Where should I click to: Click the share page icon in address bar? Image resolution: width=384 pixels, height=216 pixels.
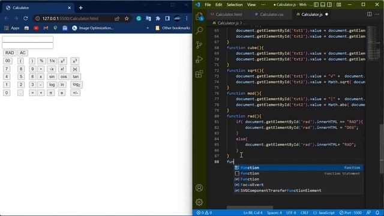click(117, 19)
